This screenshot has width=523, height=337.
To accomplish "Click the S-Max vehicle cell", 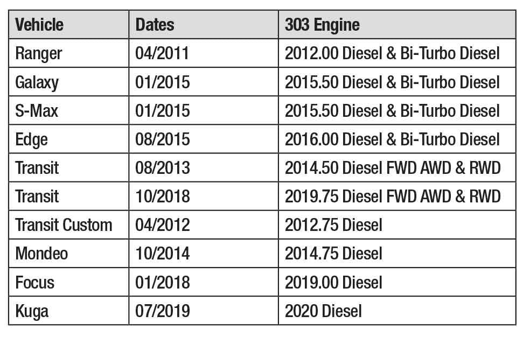I will tap(38, 110).
